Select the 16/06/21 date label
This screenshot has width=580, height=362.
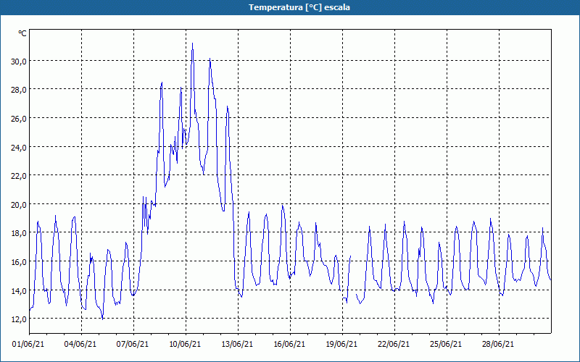pyautogui.click(x=289, y=344)
